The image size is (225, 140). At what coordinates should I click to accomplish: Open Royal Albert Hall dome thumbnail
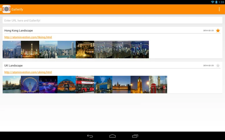67,84
